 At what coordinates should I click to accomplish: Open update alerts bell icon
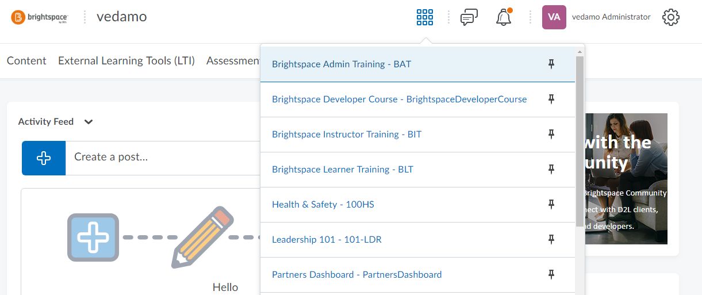pos(504,17)
